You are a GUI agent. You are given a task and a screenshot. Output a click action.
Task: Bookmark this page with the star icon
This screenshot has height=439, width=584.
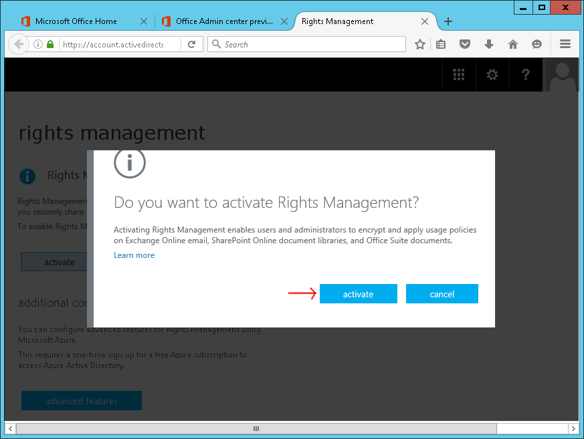(x=419, y=44)
